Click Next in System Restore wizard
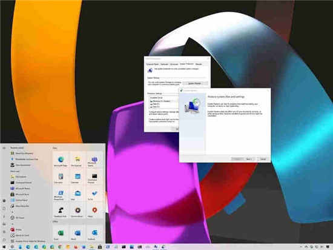This screenshot has width=333, height=250. coord(249,159)
